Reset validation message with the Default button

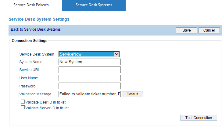pos(132,94)
